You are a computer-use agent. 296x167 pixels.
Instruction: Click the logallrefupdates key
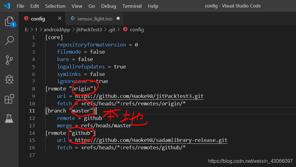click(x=81, y=67)
